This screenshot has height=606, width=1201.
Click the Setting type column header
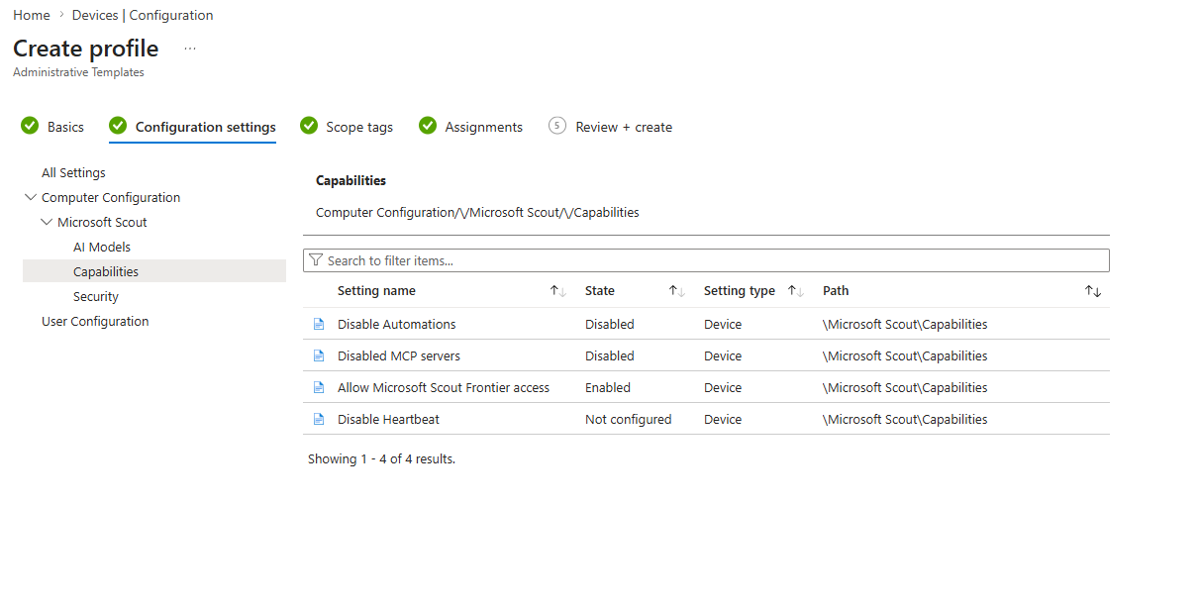[x=740, y=291]
